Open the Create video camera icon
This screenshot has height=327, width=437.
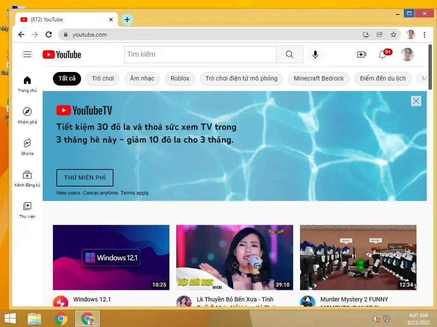point(361,54)
